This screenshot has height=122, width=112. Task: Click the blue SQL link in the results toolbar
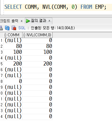tap(22, 28)
